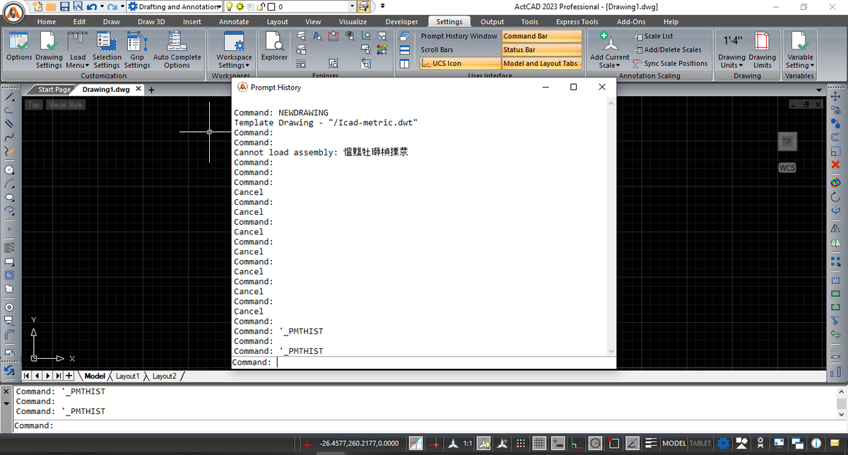
Task: Click the Move tool on right toolbar
Action: tap(836, 97)
